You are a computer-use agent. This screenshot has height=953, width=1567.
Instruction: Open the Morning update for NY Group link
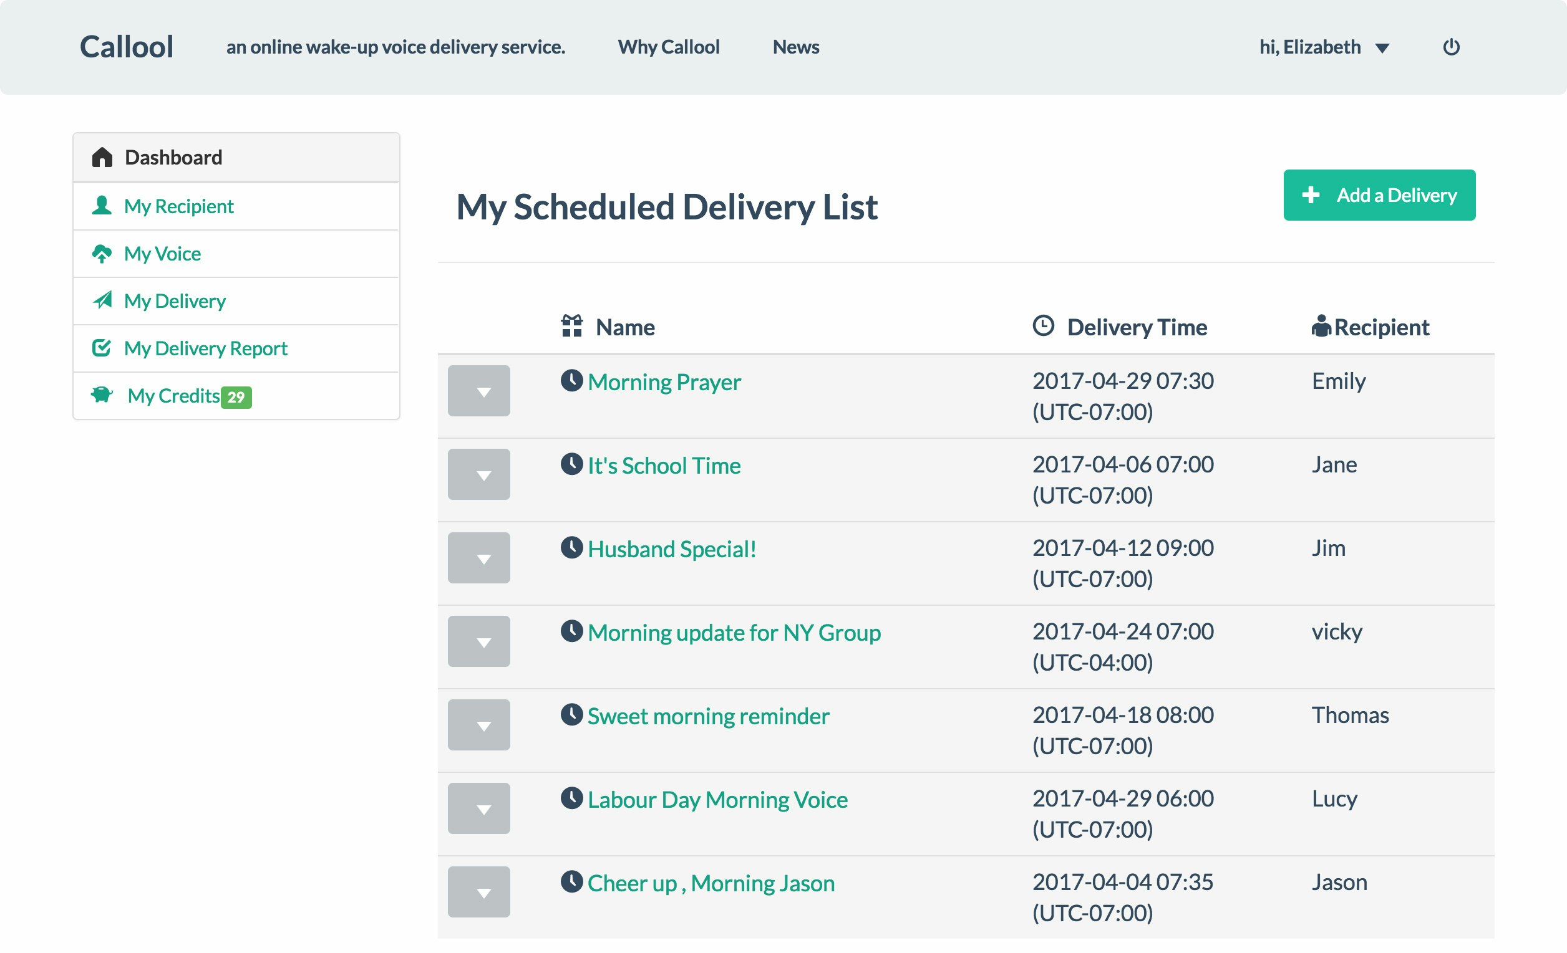tap(734, 633)
